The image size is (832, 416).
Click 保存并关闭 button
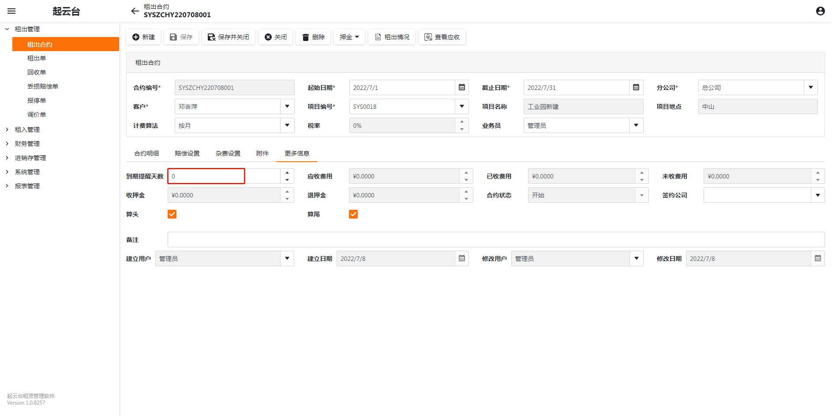[x=229, y=37]
